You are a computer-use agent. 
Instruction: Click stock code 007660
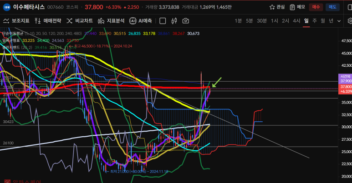(x=55, y=7)
